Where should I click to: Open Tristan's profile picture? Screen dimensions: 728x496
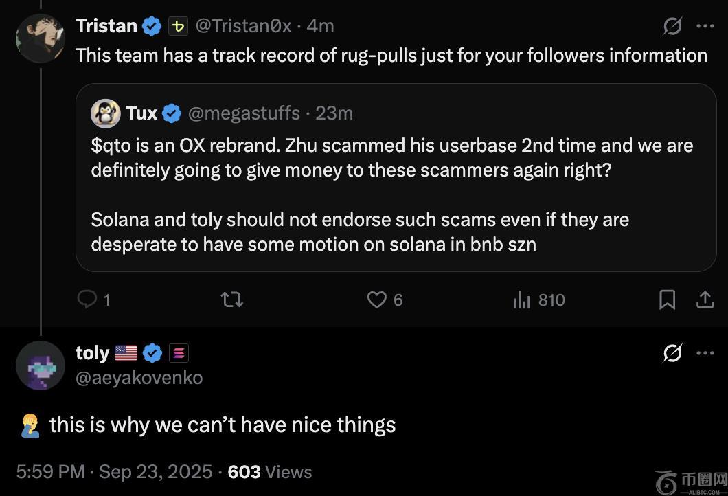point(40,38)
